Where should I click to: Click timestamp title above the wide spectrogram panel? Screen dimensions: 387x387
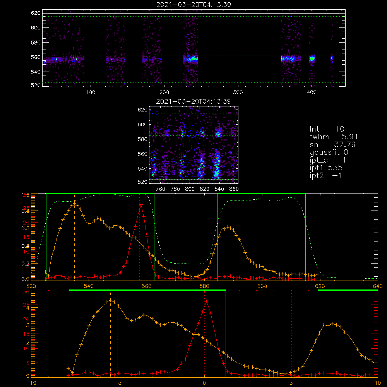click(x=194, y=5)
